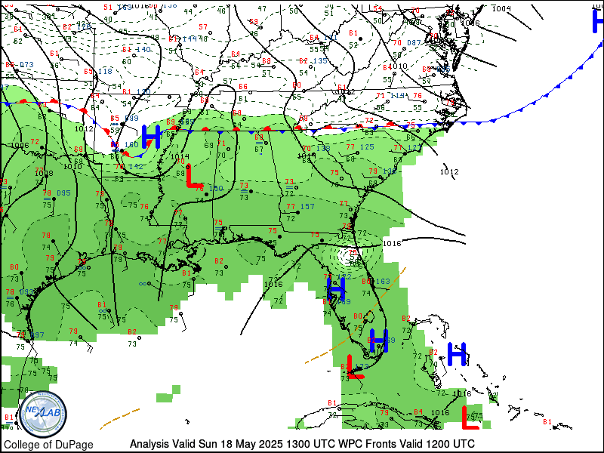The width and height of the screenshot is (604, 453).
Task: Click the 'College of DuPage' caption
Action: (48, 445)
